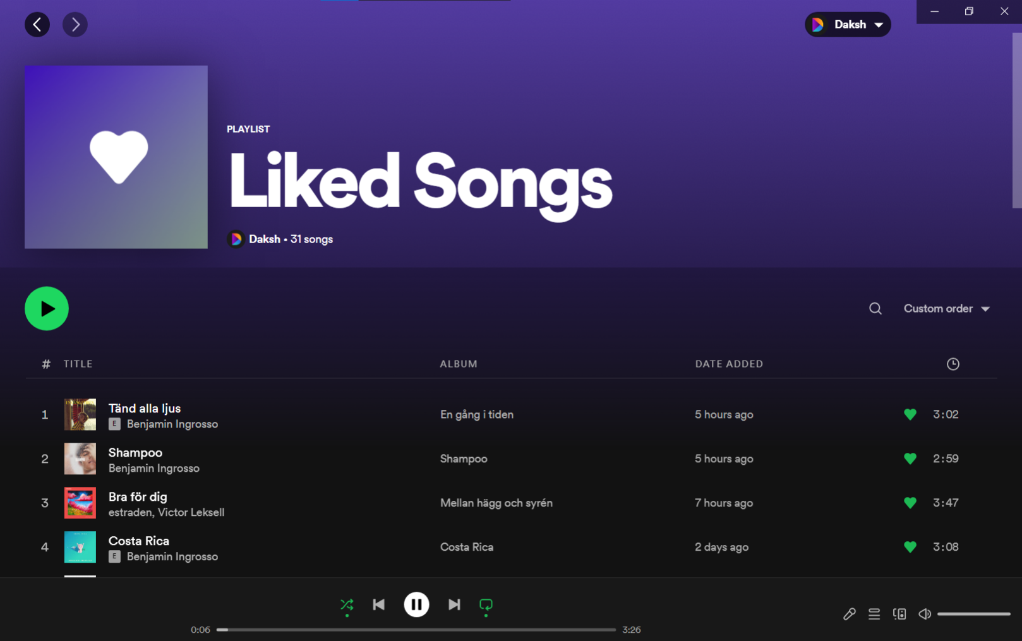
Task: Toggle repeat mode
Action: click(486, 605)
